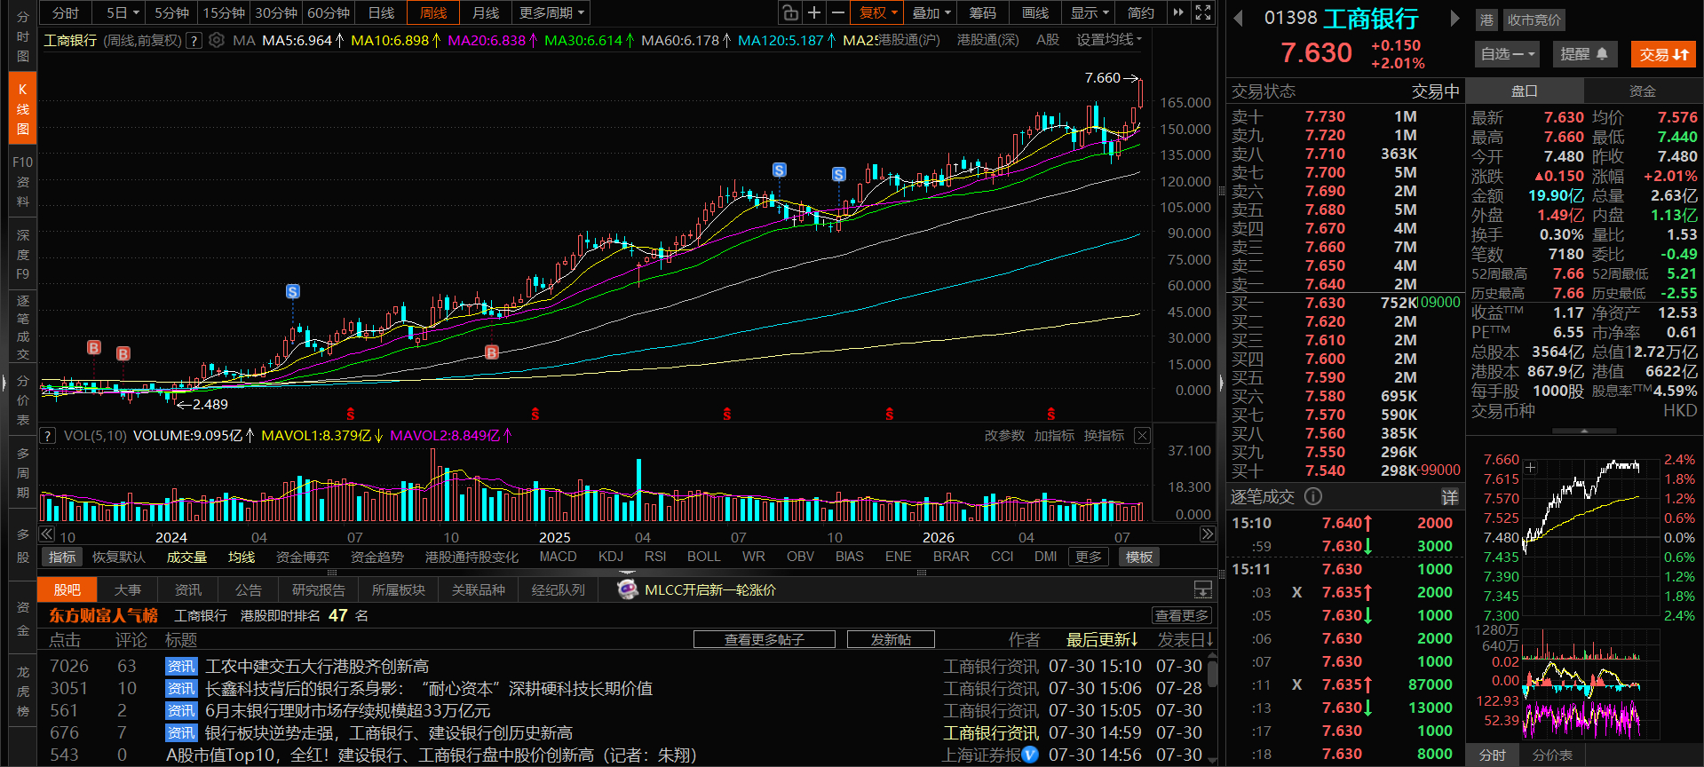
Task: Open the 大事 tab
Action: pyautogui.click(x=128, y=589)
